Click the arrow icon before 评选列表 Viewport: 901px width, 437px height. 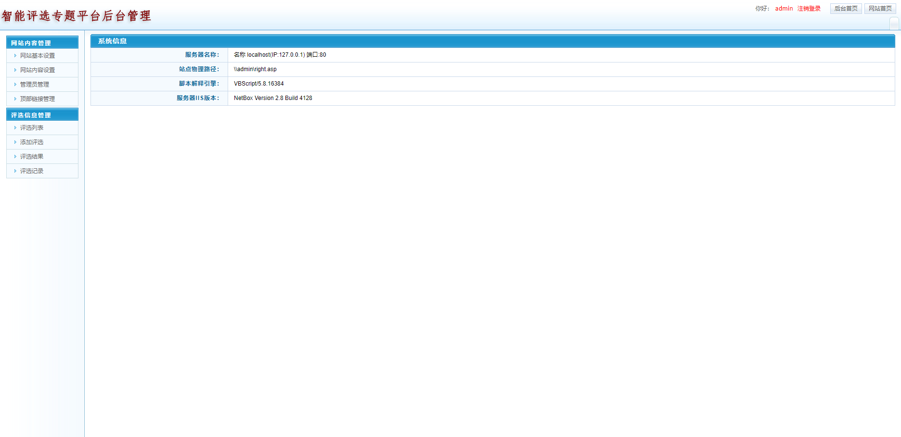[15, 128]
